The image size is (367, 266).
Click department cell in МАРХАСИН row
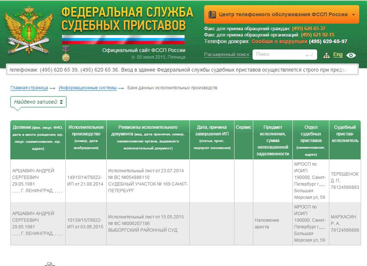pos(311,224)
